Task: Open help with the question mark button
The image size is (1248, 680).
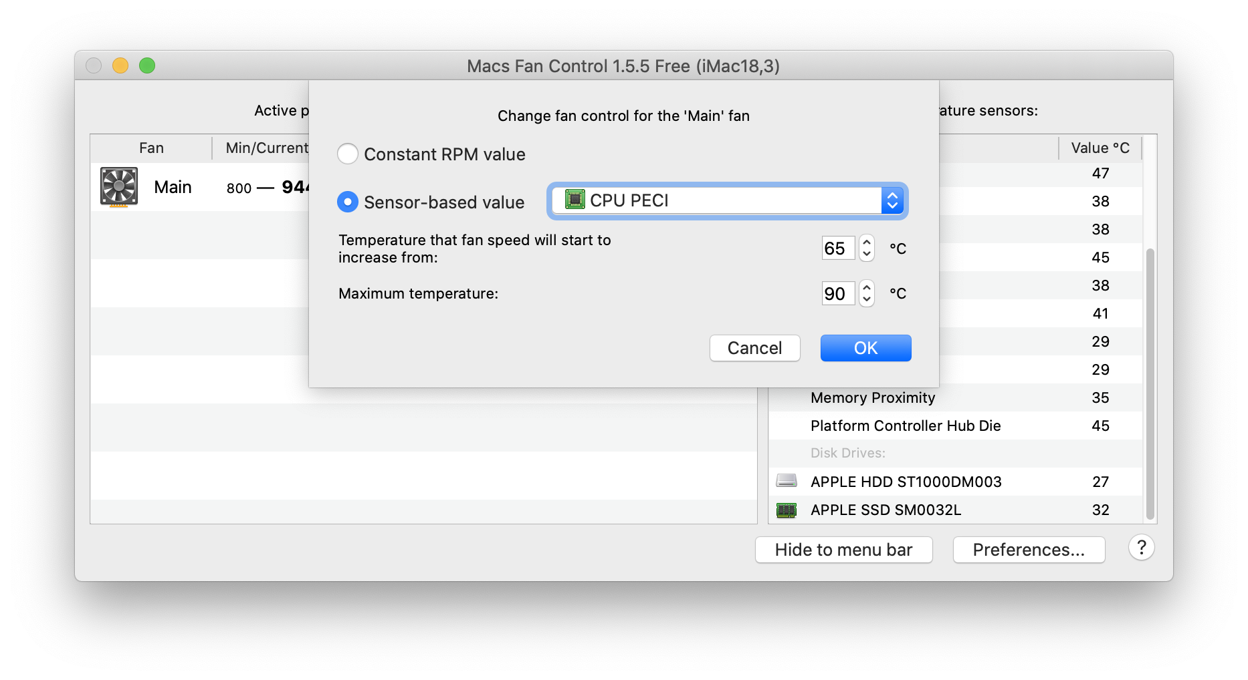Action: [x=1141, y=548]
